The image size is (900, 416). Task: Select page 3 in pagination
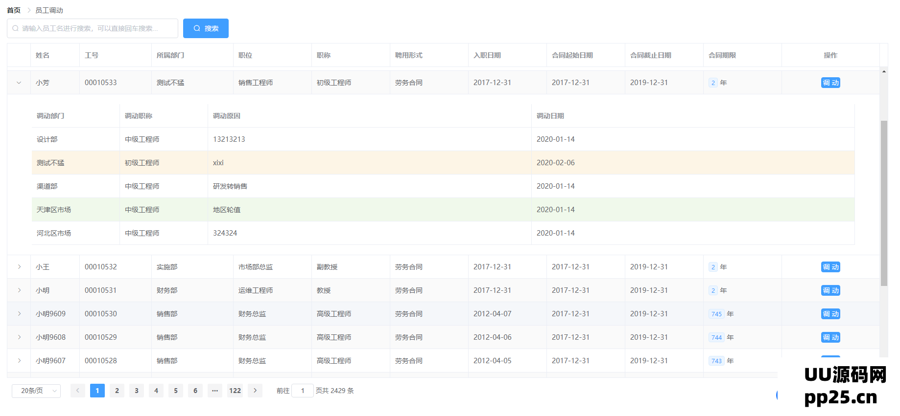coord(137,391)
